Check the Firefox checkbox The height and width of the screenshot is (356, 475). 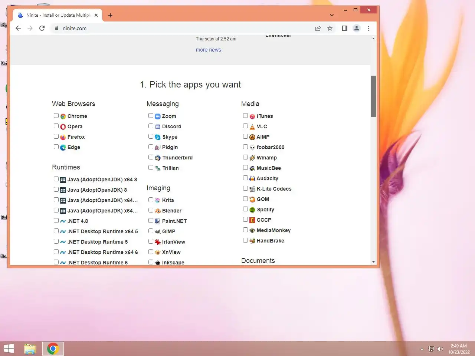click(x=56, y=136)
